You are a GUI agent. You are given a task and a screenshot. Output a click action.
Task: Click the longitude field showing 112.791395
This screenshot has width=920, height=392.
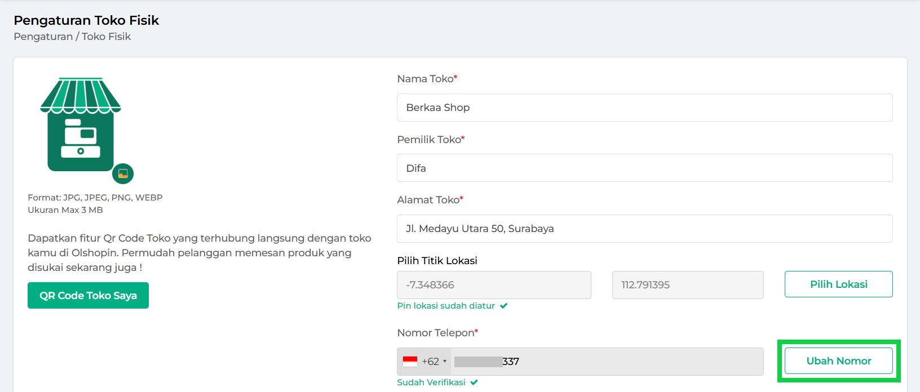tap(687, 285)
